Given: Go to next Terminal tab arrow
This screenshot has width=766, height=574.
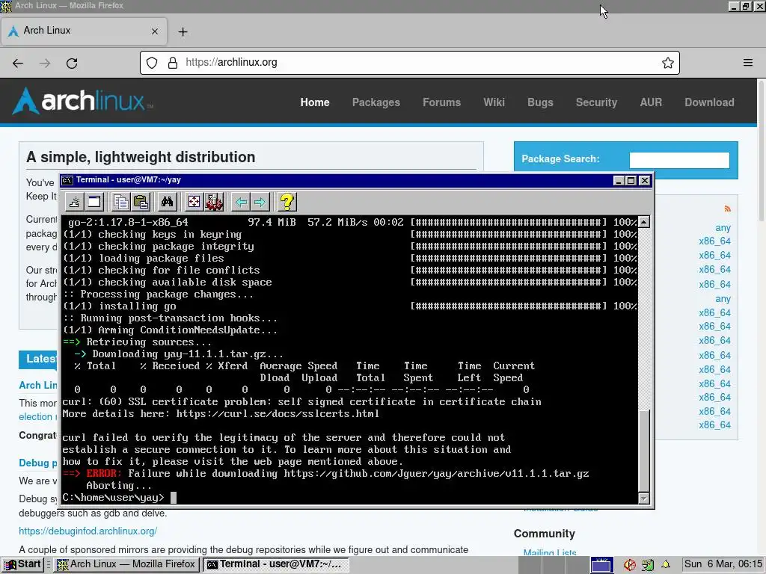Looking at the screenshot, I should click(260, 202).
